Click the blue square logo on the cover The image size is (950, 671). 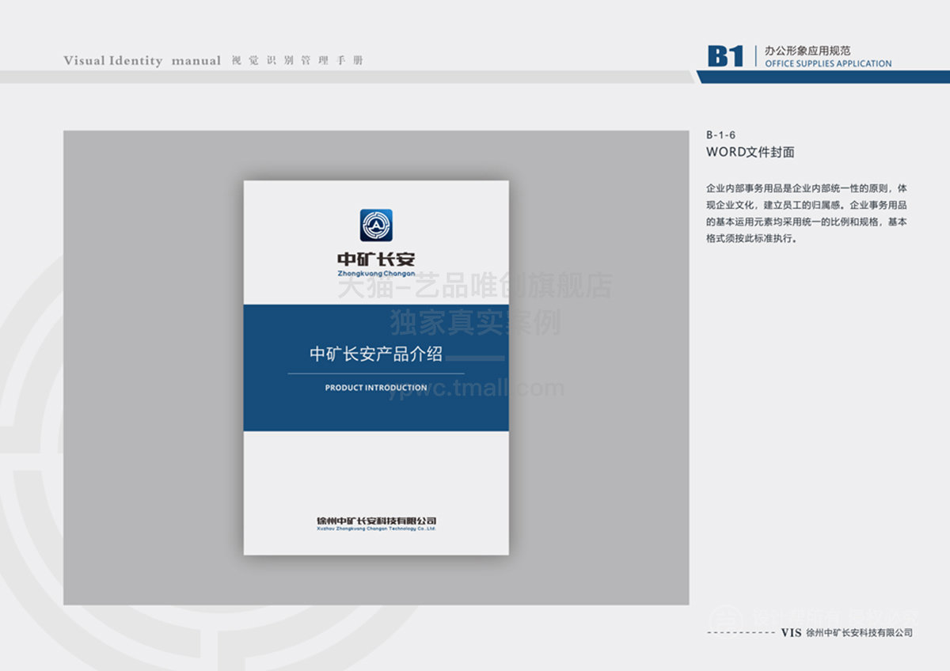pos(376,225)
